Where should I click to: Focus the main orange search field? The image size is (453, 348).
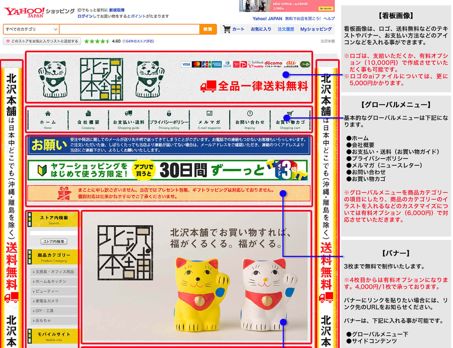pos(129,29)
